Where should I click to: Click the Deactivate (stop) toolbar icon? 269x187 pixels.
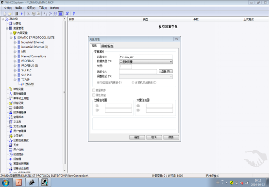(17, 14)
